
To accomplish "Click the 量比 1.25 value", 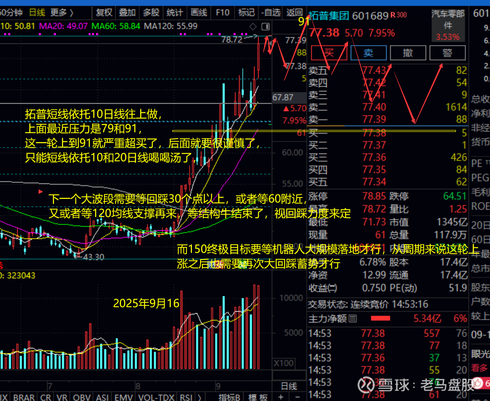I will click(458, 209).
